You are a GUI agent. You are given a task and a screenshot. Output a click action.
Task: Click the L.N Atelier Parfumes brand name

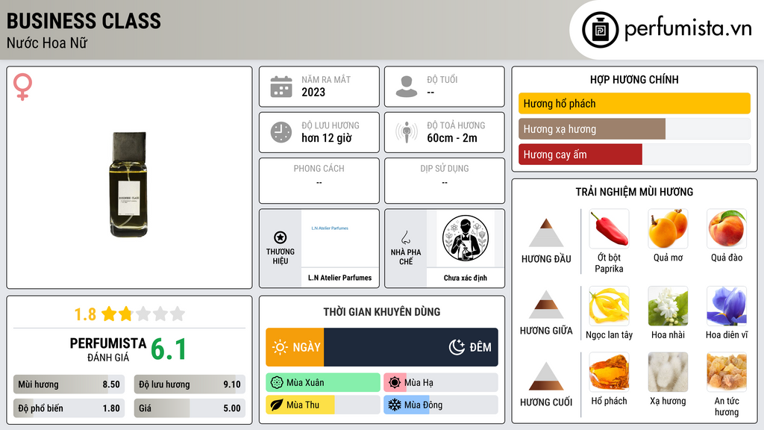point(339,278)
